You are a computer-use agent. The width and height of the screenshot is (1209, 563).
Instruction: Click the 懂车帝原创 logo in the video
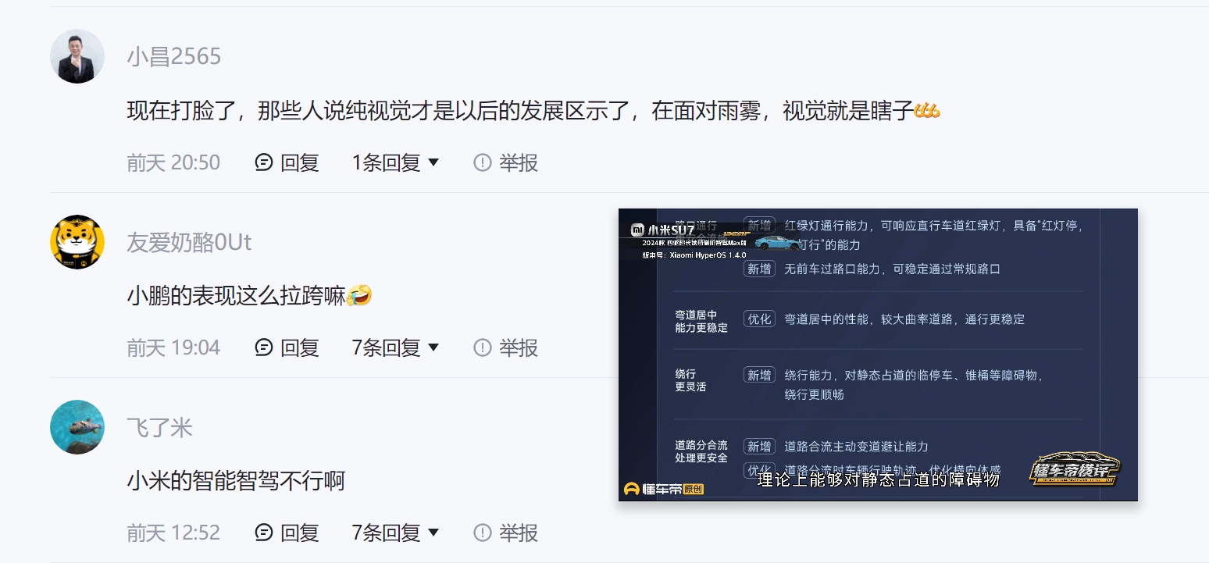coord(664,489)
